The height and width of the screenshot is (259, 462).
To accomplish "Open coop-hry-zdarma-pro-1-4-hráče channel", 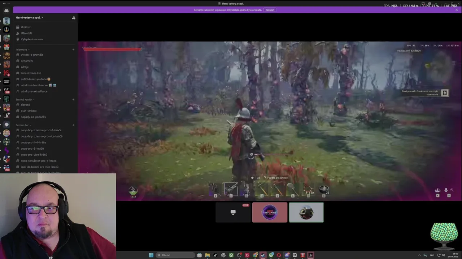I will [45, 130].
